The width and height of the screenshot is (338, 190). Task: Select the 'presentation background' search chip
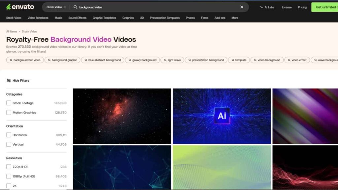[x=206, y=60]
